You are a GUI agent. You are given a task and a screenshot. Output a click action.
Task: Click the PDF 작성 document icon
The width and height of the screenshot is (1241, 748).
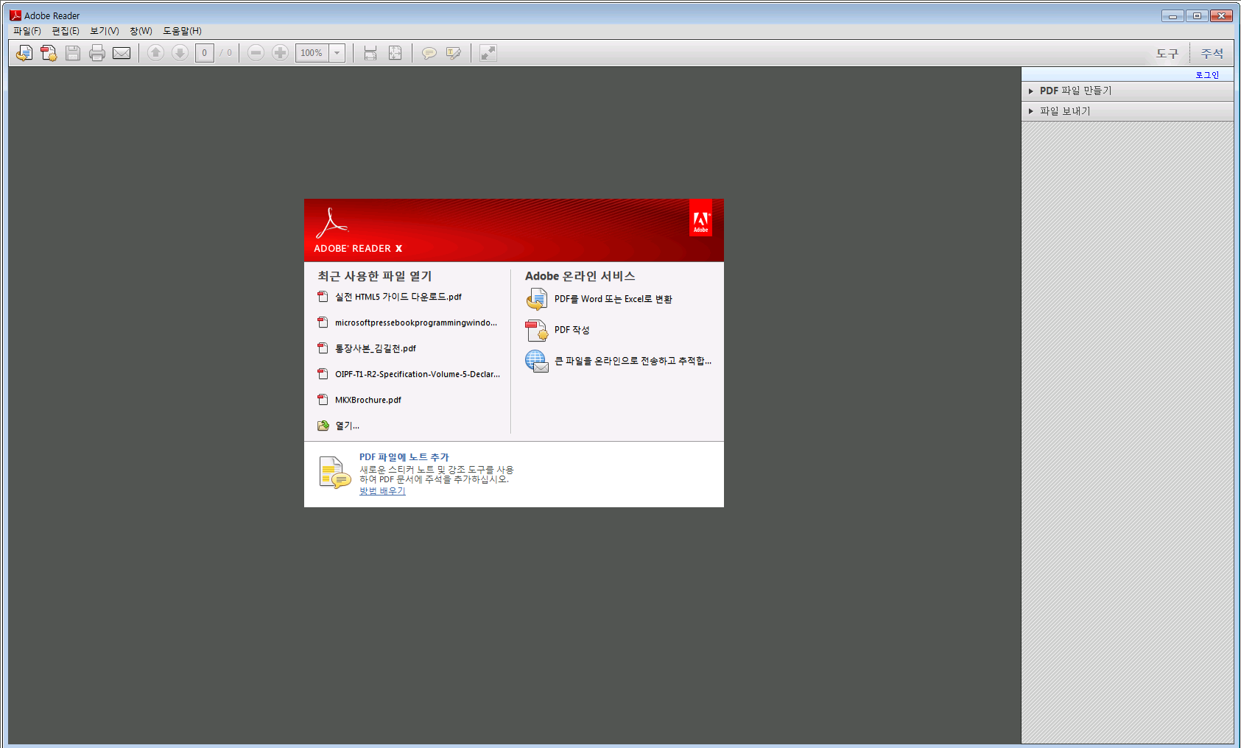(x=537, y=330)
